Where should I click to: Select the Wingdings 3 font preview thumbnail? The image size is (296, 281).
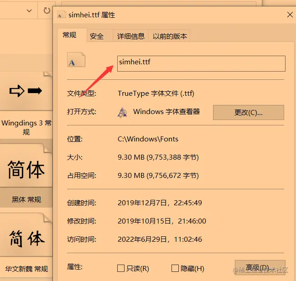(26, 91)
